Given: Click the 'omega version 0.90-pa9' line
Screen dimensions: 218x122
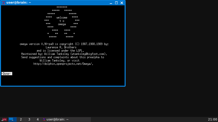Looking at the screenshot, I should (x=64, y=44).
